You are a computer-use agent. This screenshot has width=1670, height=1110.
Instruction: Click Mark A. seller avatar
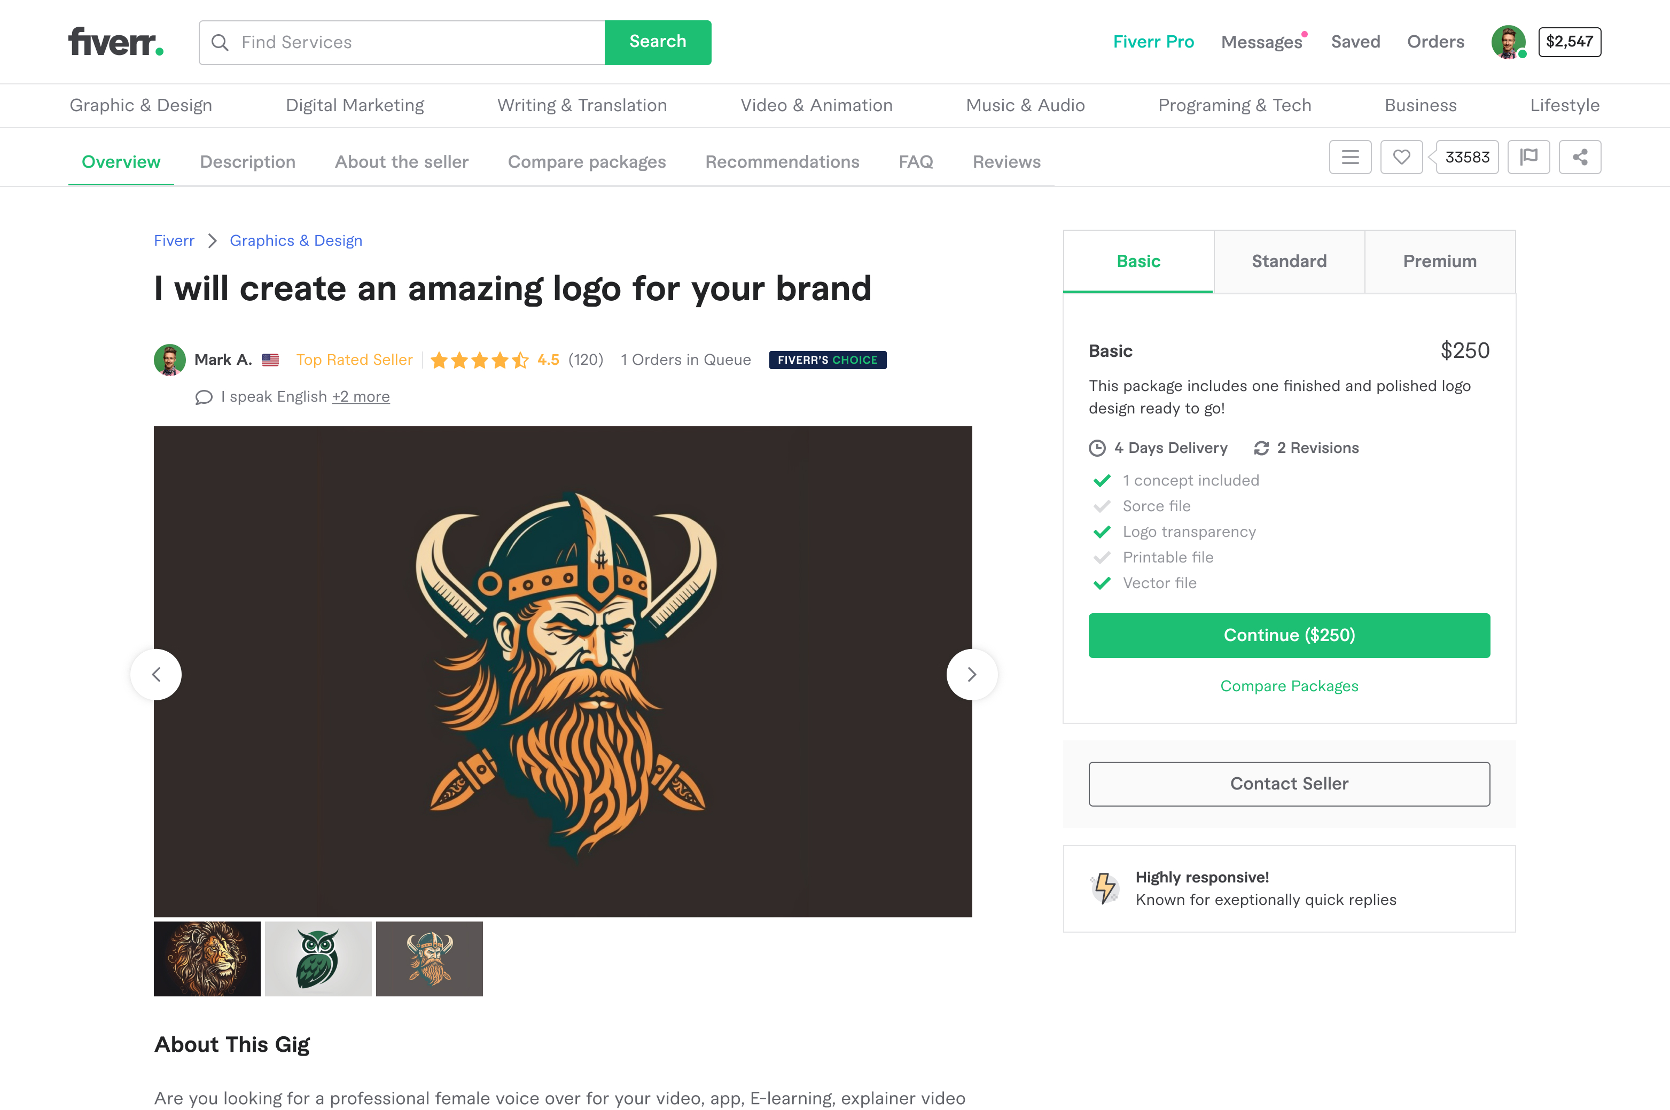click(x=169, y=359)
